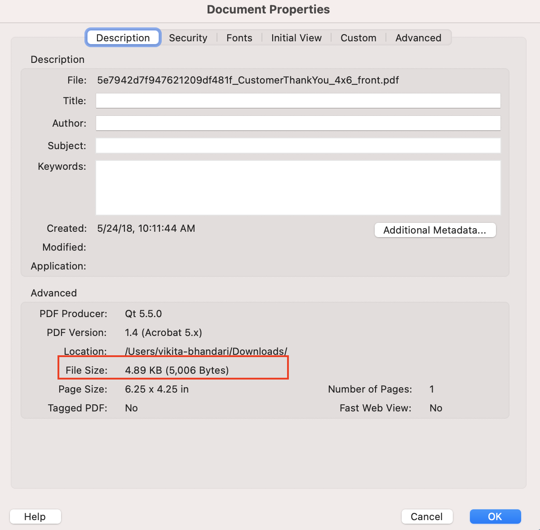This screenshot has width=540, height=530.
Task: Click the PDF Producer value Qt 5.5.0
Action: 143,314
